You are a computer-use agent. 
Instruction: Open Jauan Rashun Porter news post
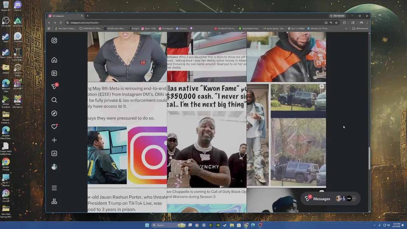[x=127, y=200]
